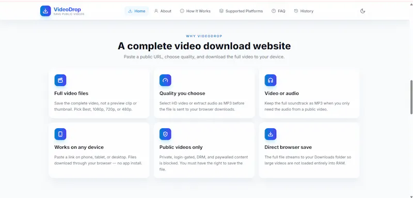Click the phone icon in Works on any device
Viewport: 413px width, 198px height.
(x=60, y=134)
